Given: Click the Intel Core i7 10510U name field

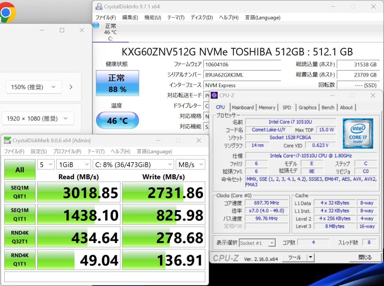Looking at the screenshot, I should (x=291, y=122).
